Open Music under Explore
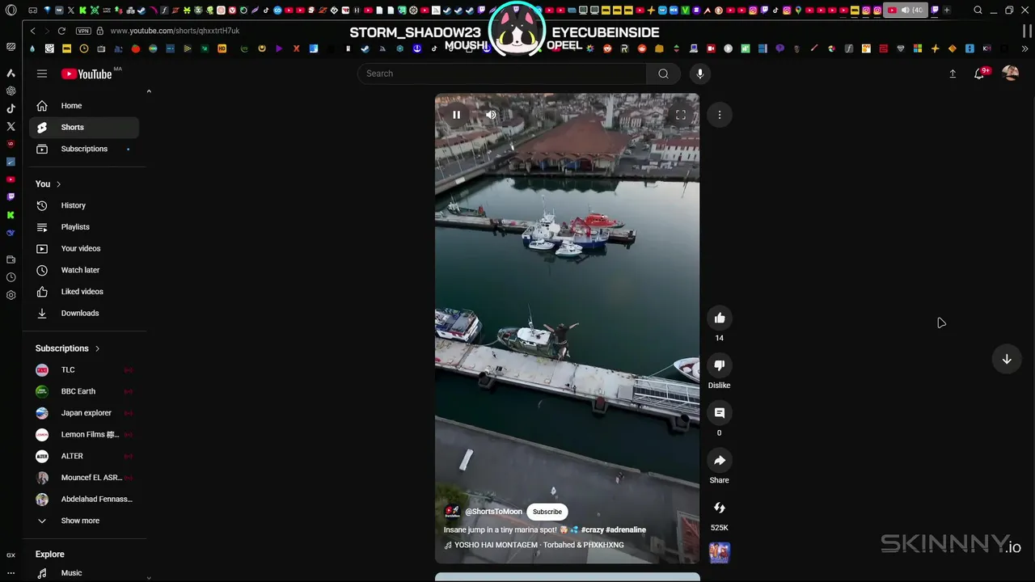The height and width of the screenshot is (582, 1035). pos(84,573)
